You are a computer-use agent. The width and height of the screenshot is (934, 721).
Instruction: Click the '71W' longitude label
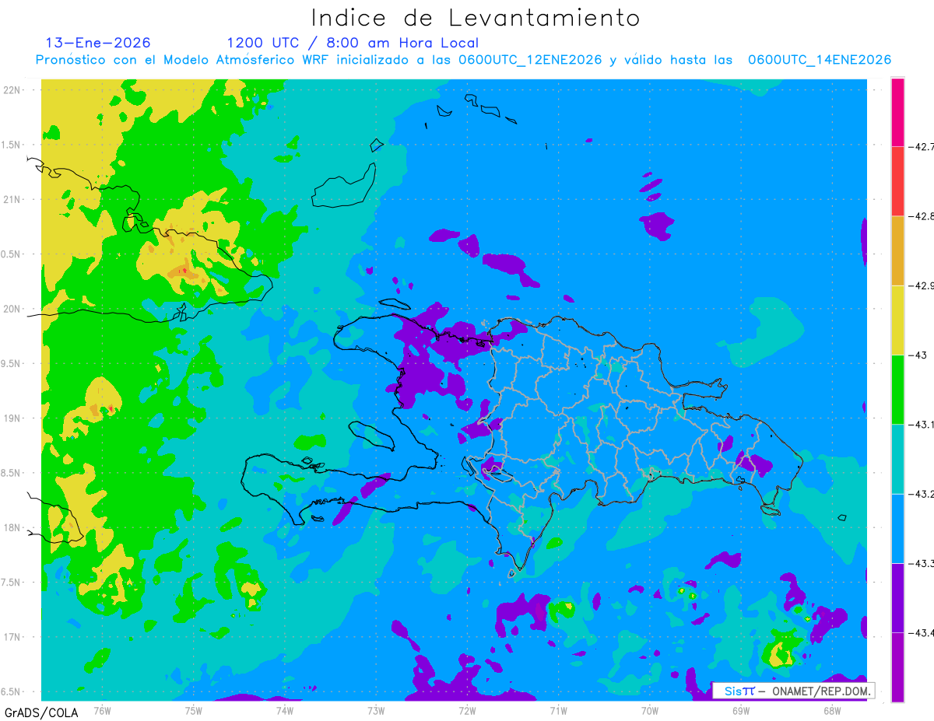click(558, 710)
